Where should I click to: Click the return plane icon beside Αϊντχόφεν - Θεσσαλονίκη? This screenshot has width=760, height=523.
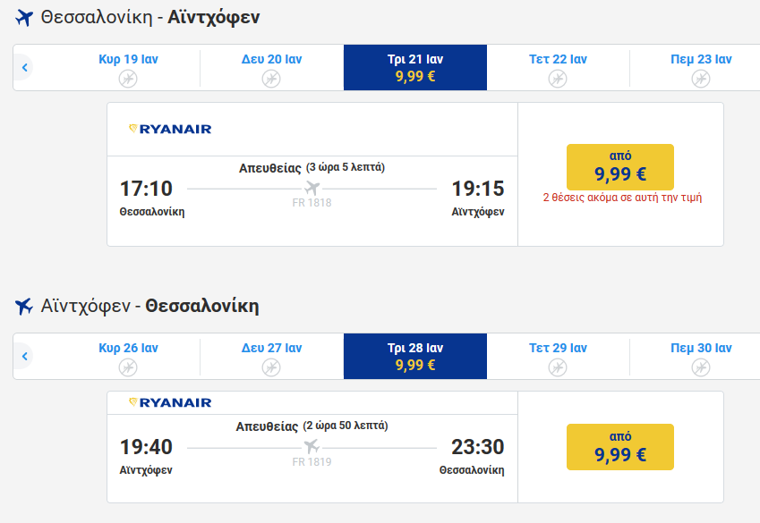(24, 307)
